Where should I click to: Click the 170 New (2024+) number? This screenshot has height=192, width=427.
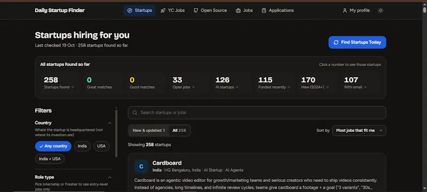[x=309, y=80]
